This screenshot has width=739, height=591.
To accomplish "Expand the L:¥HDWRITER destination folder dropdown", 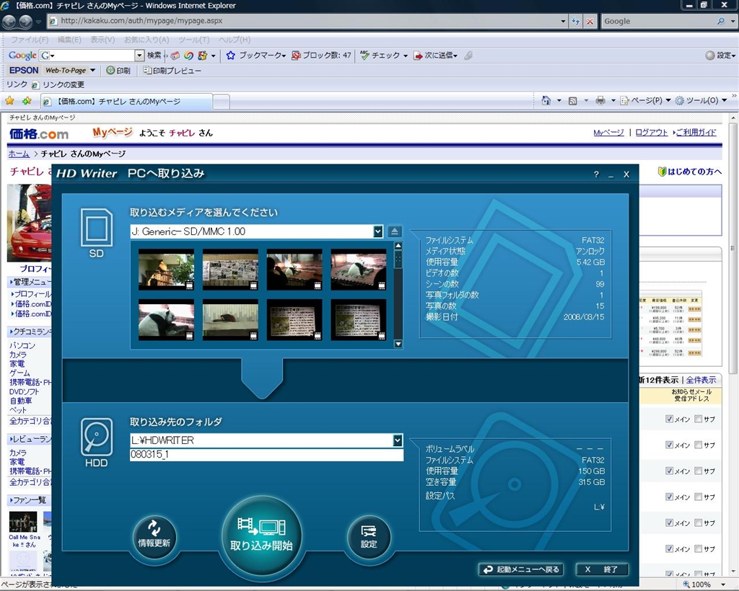I will [397, 440].
